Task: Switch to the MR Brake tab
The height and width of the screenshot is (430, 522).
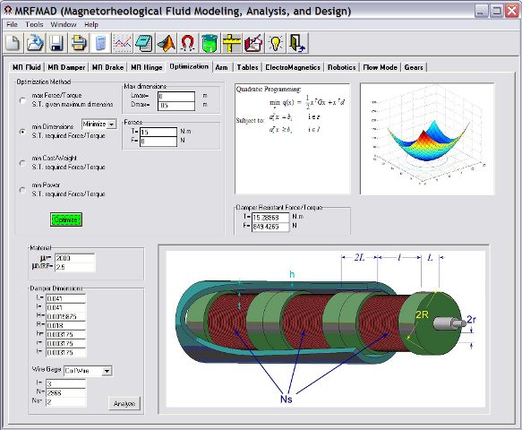Action: click(107, 67)
